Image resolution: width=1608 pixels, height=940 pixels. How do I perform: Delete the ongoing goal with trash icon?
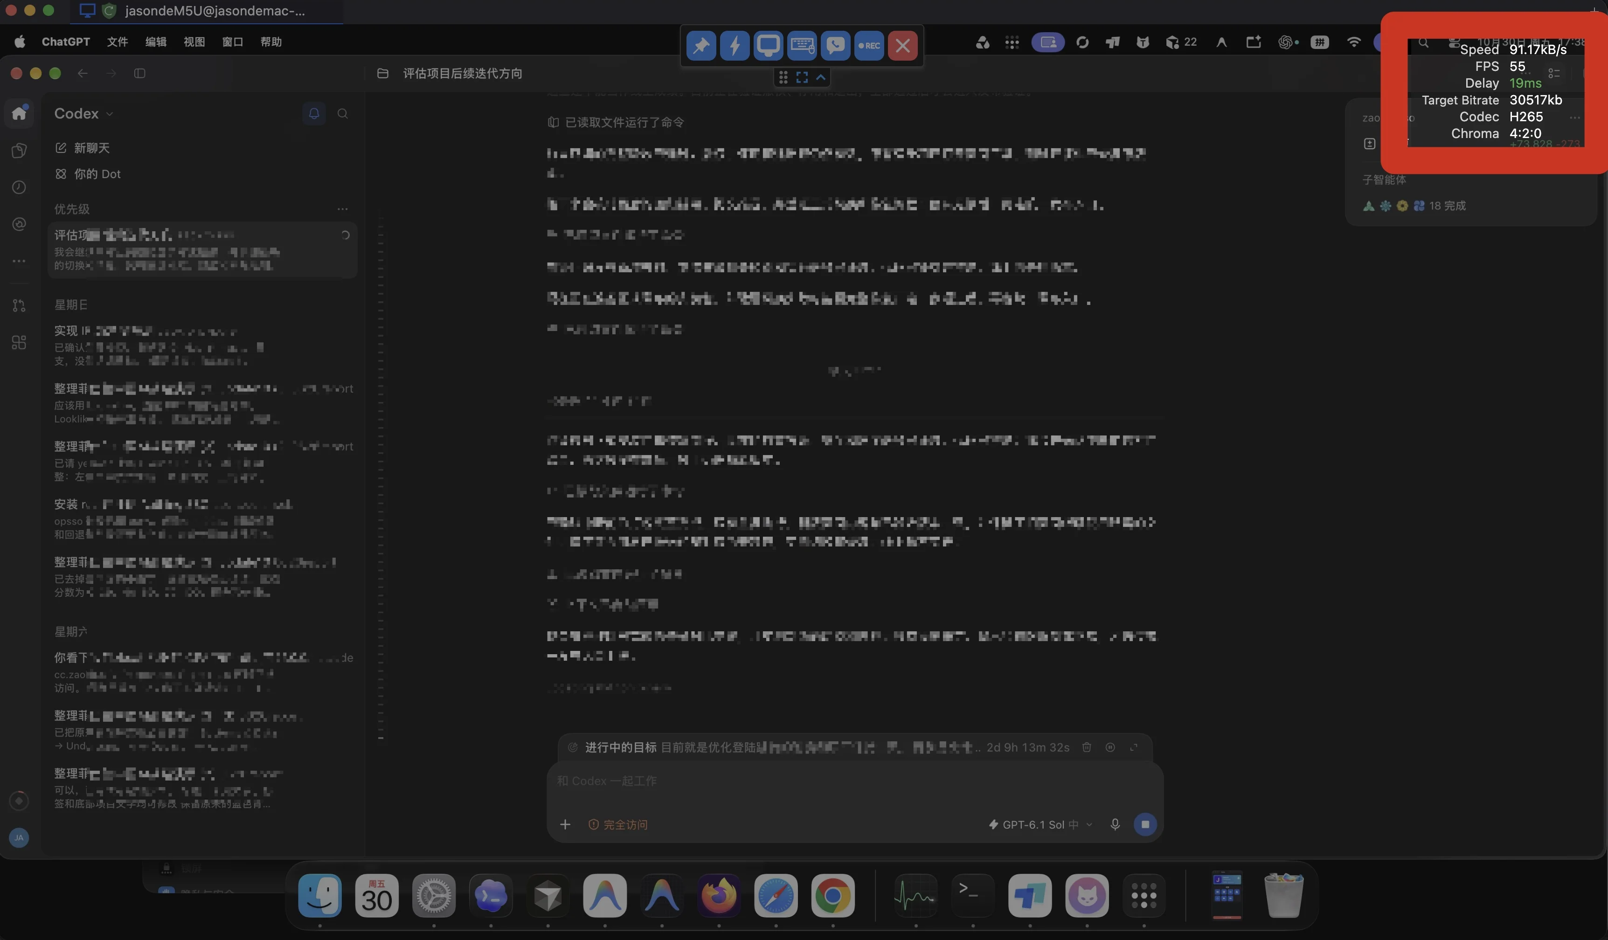tap(1087, 747)
